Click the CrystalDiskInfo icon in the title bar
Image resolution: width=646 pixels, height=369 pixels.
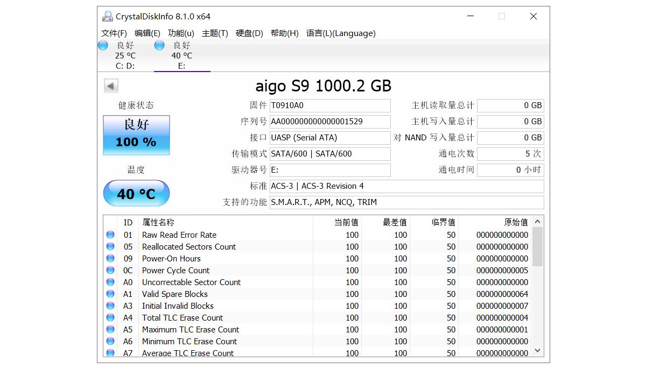(107, 16)
